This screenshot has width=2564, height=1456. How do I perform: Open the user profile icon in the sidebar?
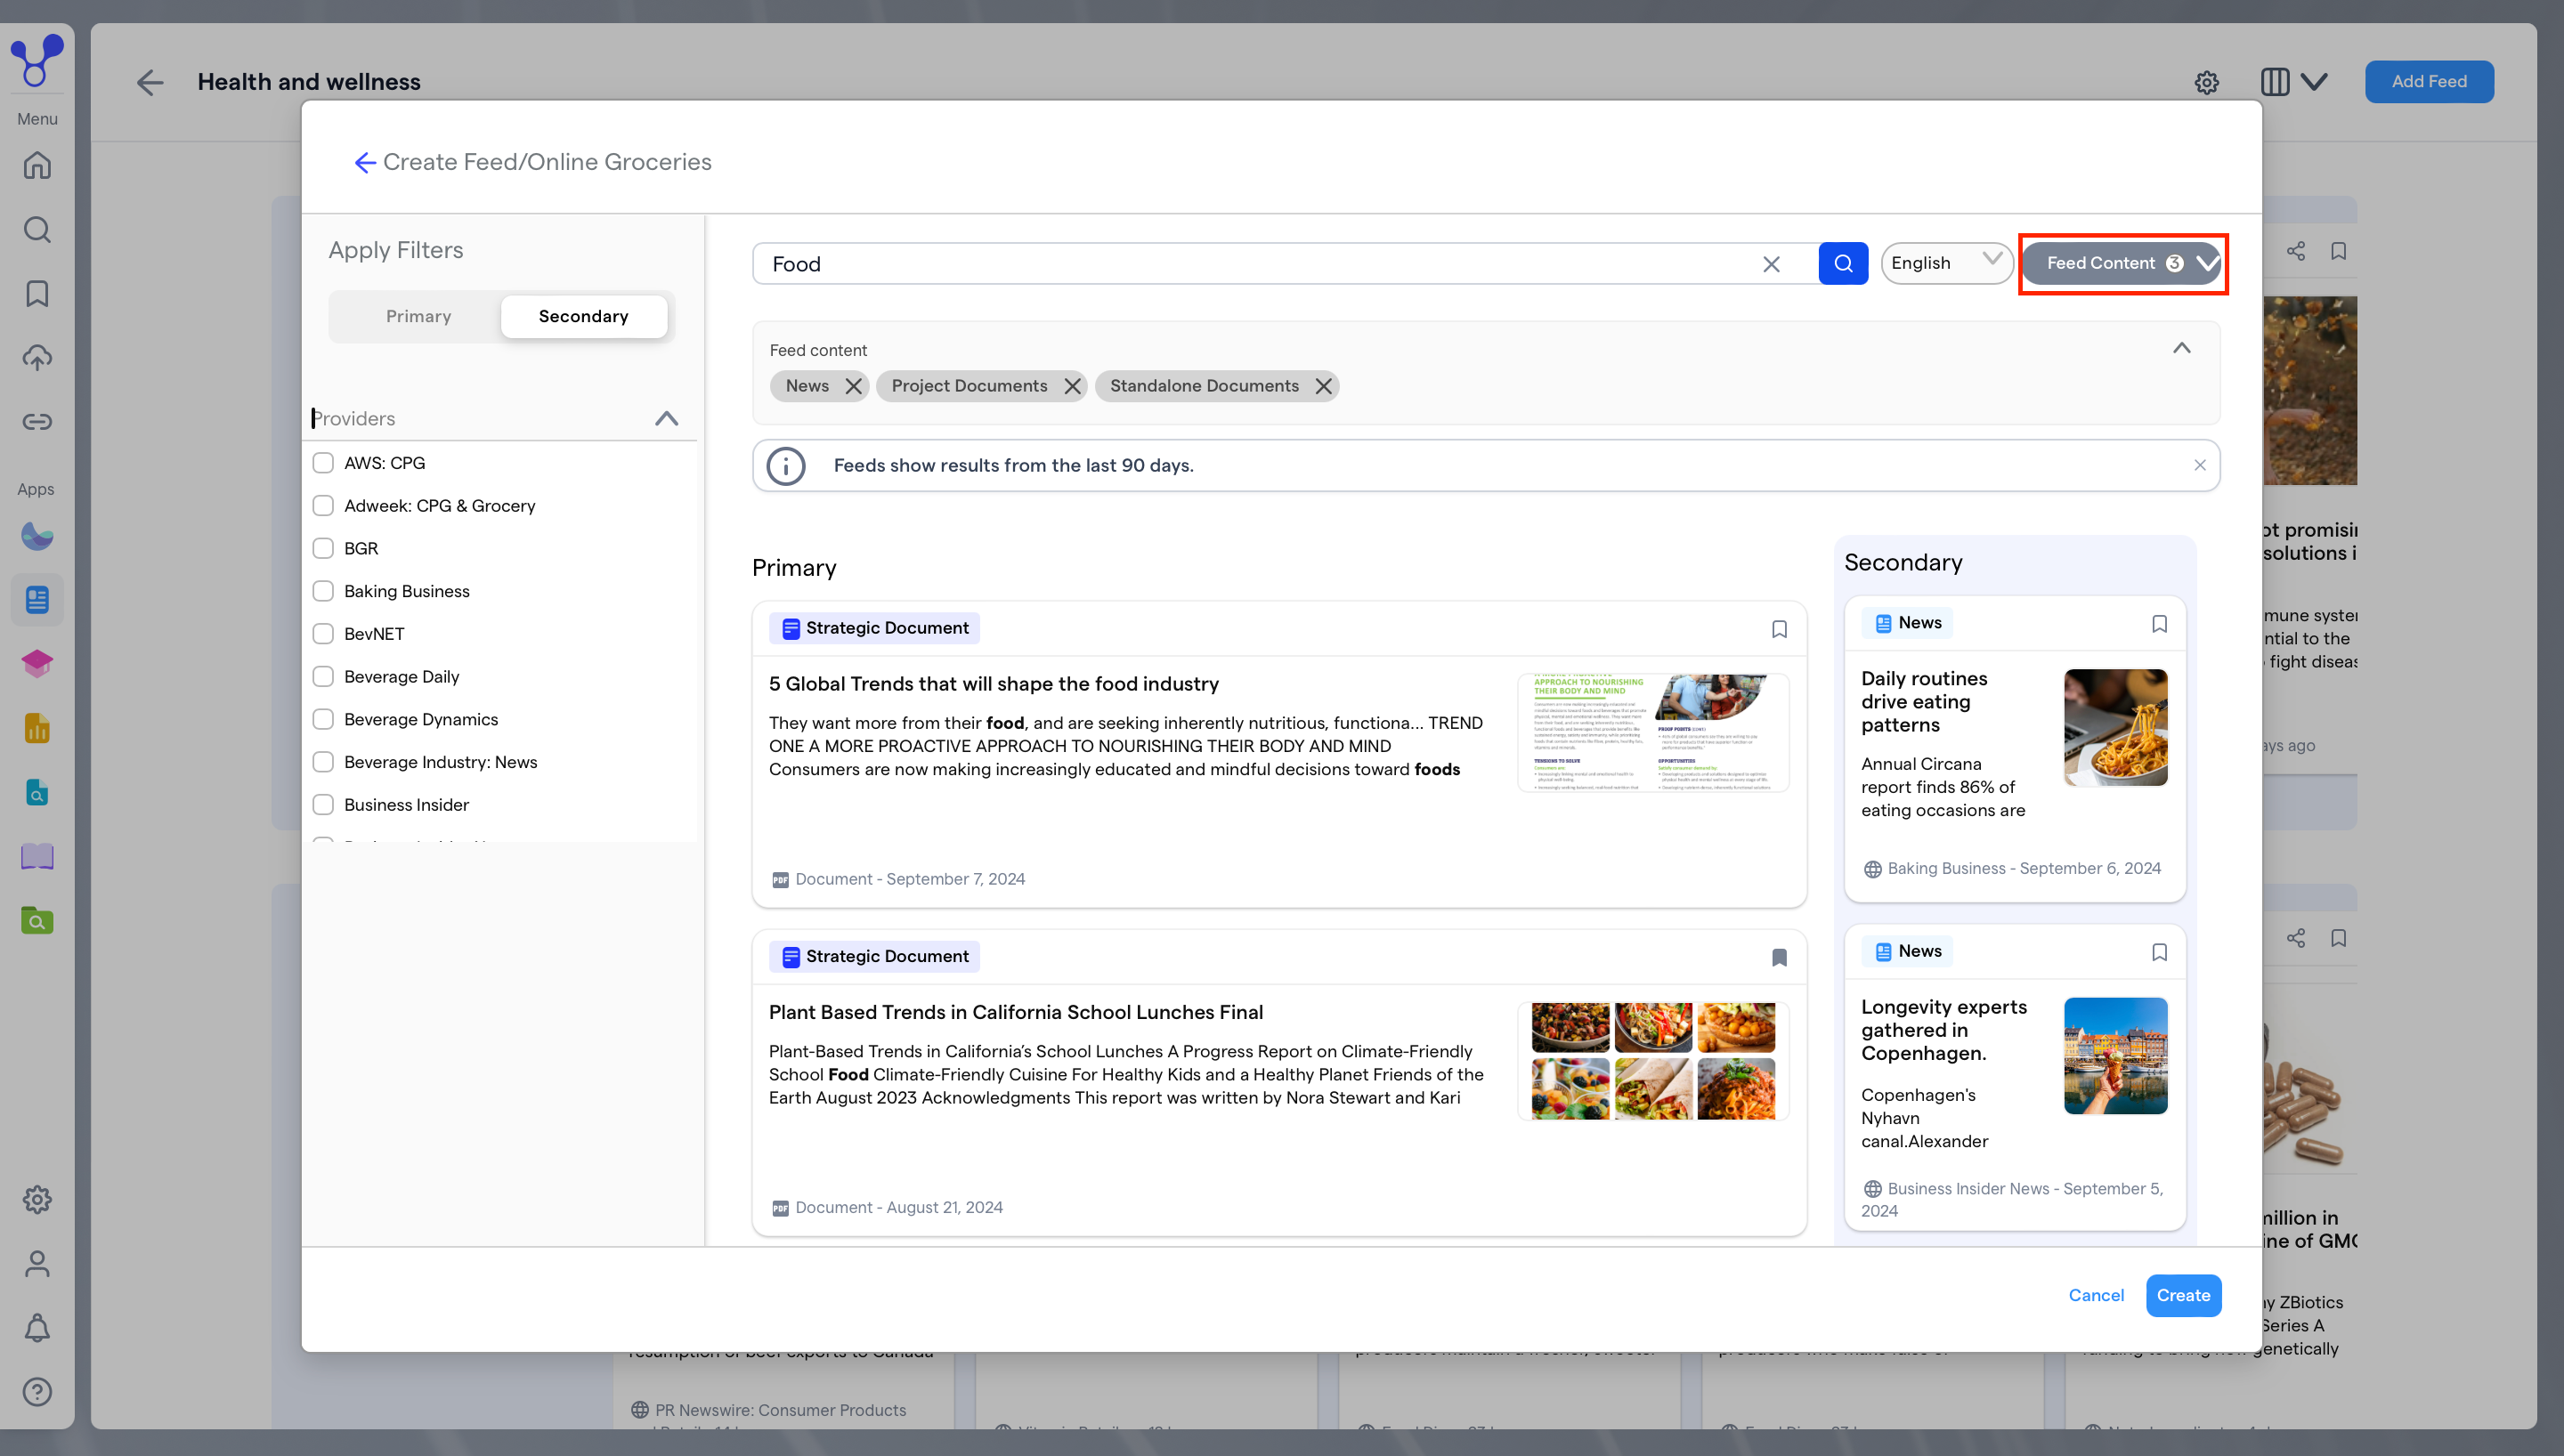point(37,1263)
